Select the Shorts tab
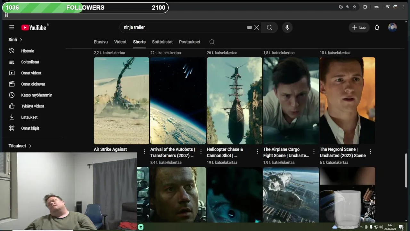Screen dimensions: 410x231 [139, 42]
